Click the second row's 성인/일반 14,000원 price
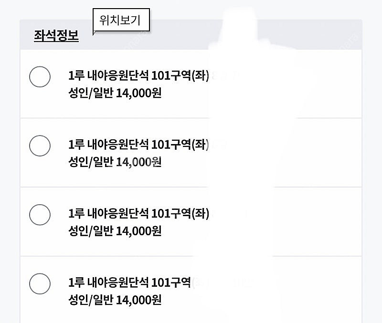 pyautogui.click(x=115, y=162)
